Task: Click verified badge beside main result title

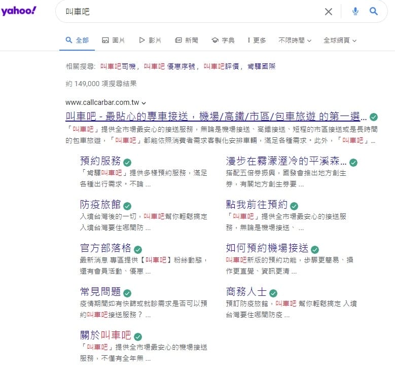Action: 374,117
